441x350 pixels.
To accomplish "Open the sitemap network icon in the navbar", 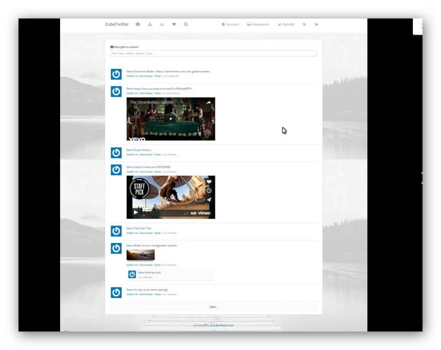I will pos(150,24).
